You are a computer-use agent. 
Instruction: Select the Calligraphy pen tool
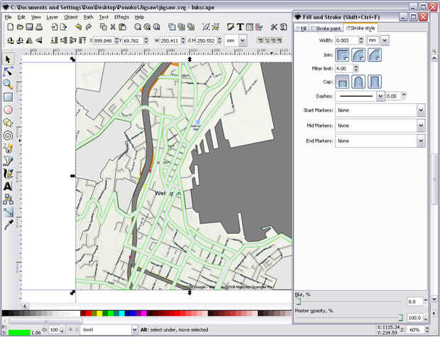tap(8, 173)
